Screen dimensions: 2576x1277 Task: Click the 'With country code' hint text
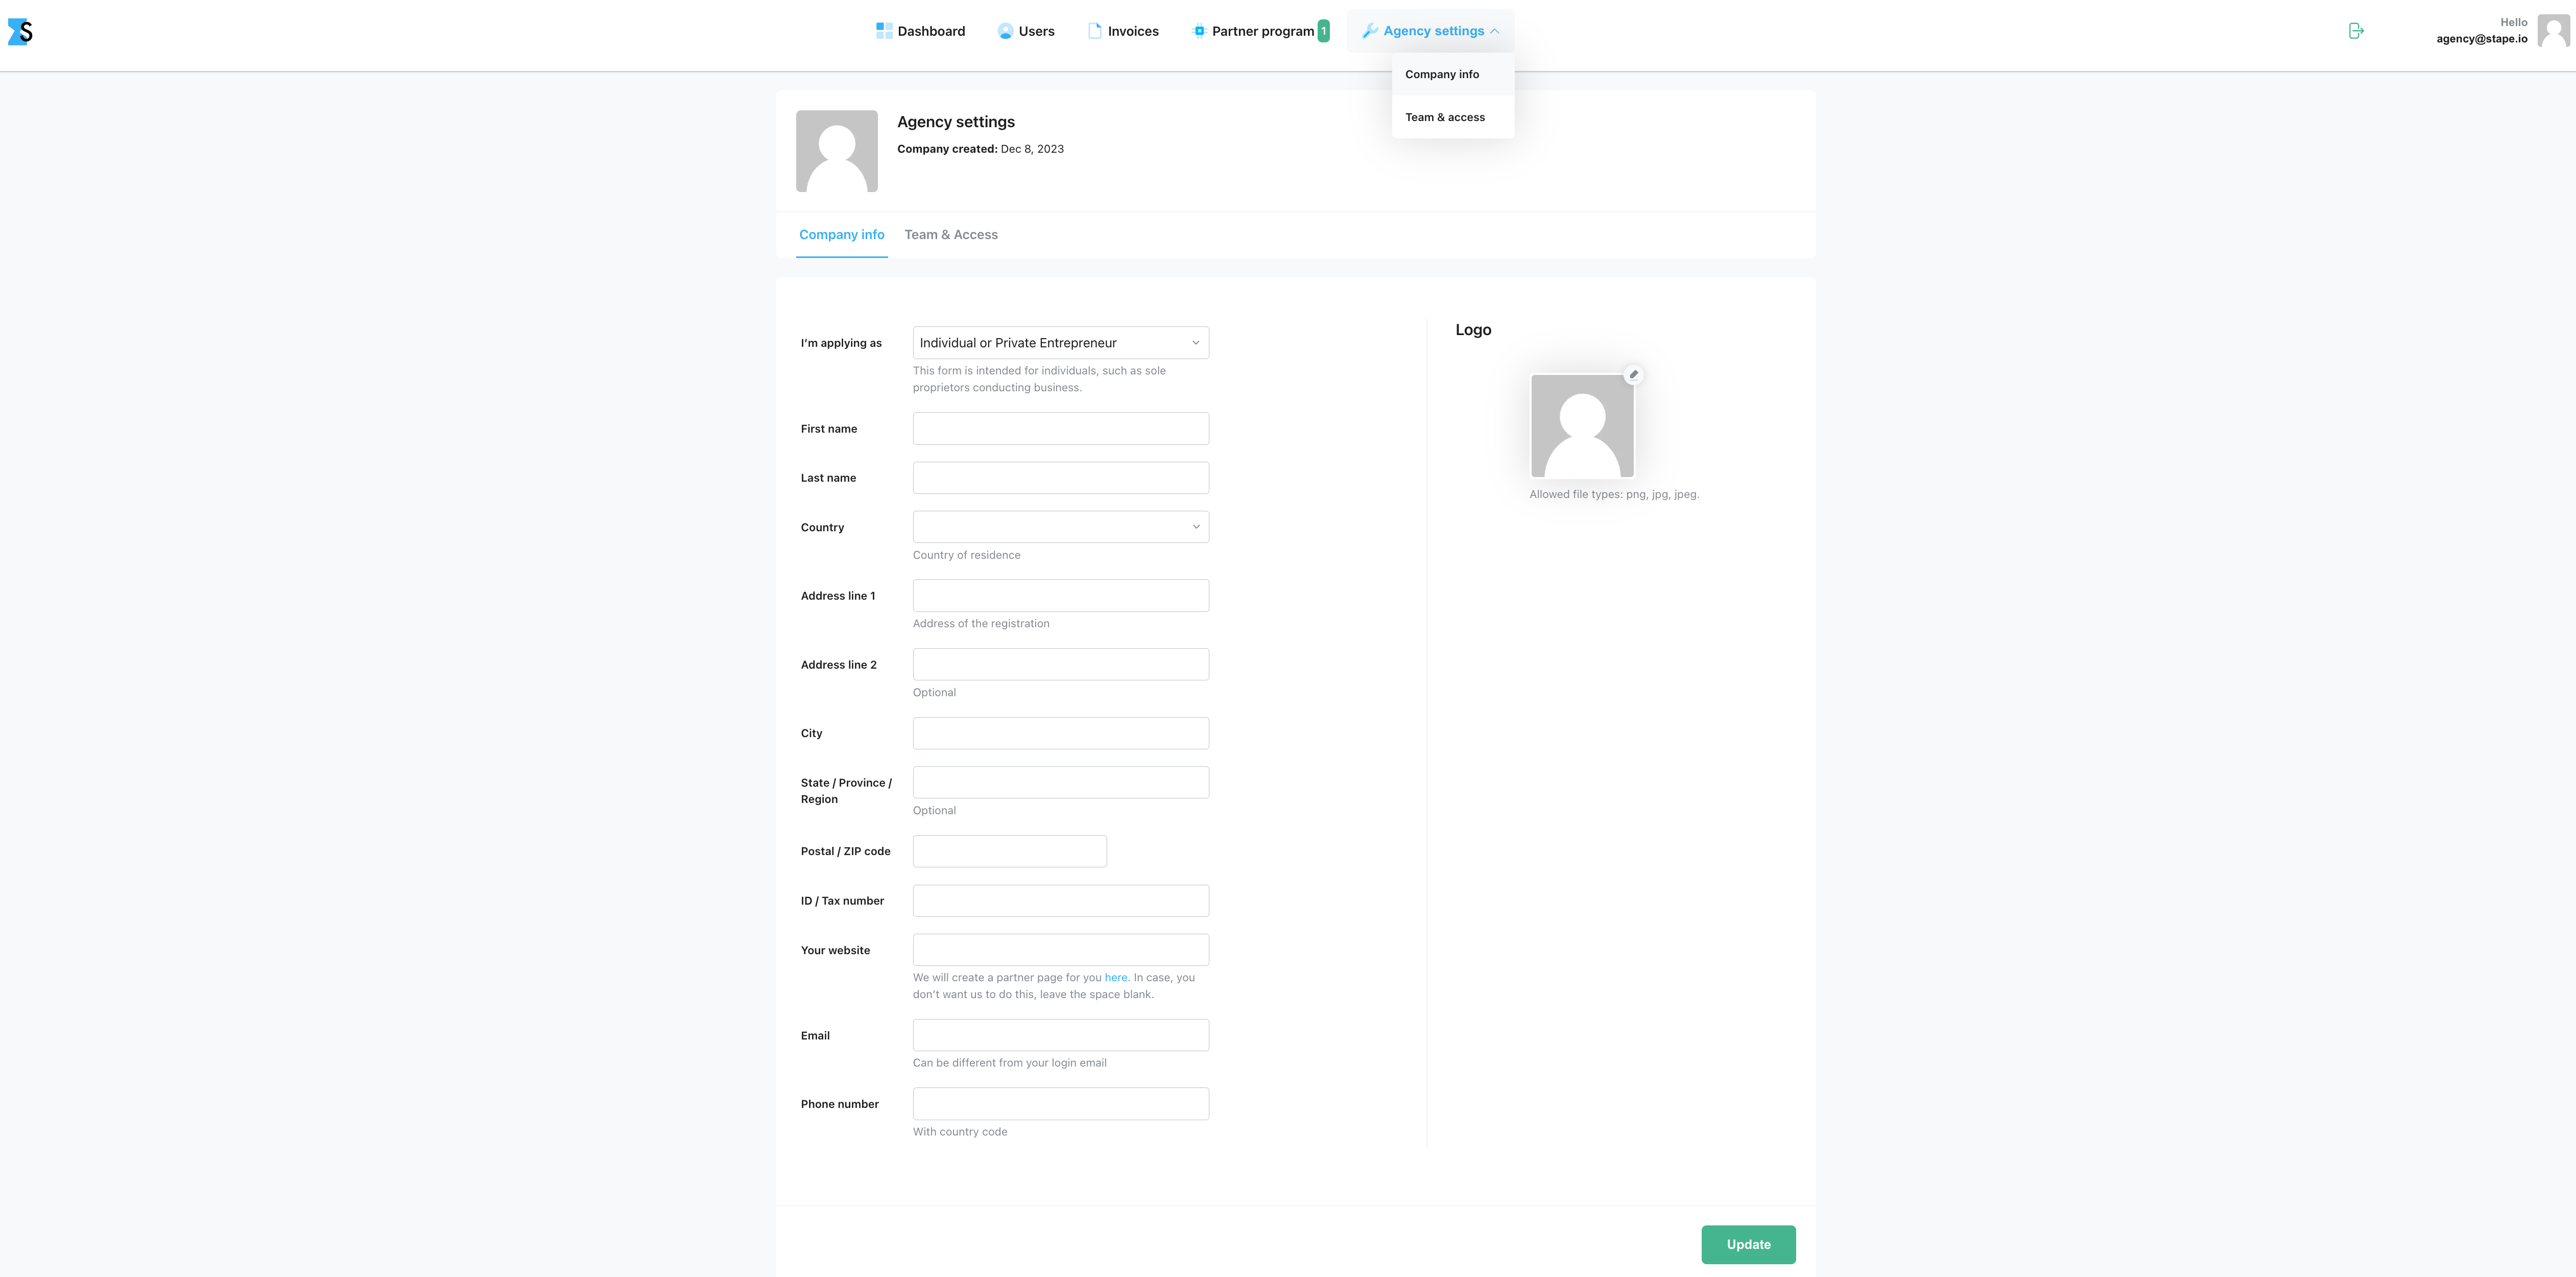[x=960, y=1132]
